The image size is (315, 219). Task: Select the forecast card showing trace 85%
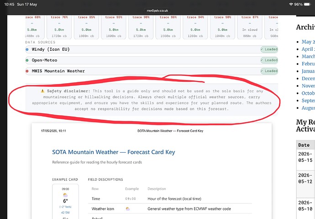(x=86, y=27)
